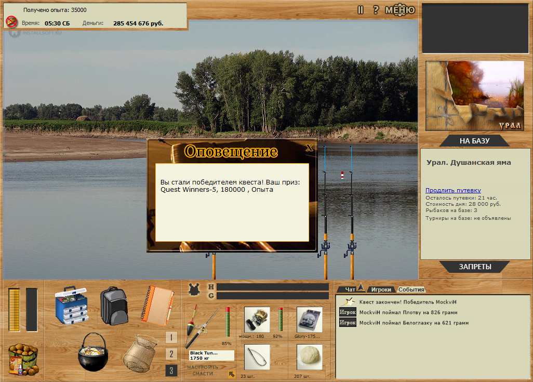Click the fish silhouette icon
The height and width of the screenshot is (382, 533).
(x=194, y=289)
